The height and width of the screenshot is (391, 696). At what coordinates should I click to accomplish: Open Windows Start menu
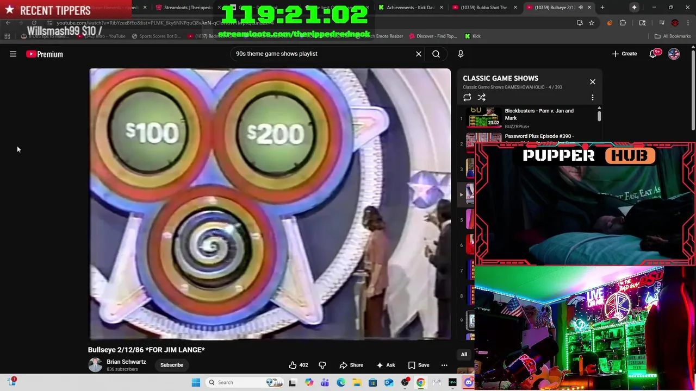pyautogui.click(x=196, y=382)
